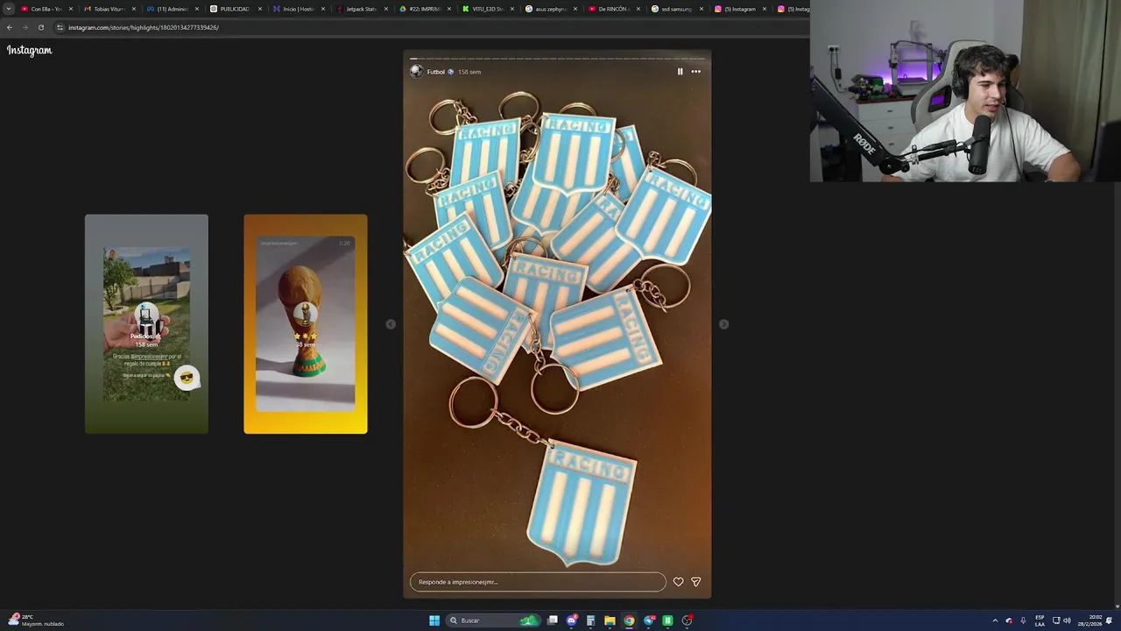Open the notifications bell icon
Image resolution: width=1121 pixels, height=631 pixels.
click(x=1110, y=620)
